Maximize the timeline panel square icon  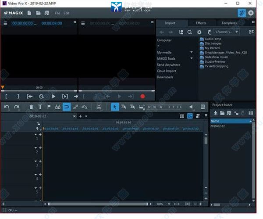[206, 115]
